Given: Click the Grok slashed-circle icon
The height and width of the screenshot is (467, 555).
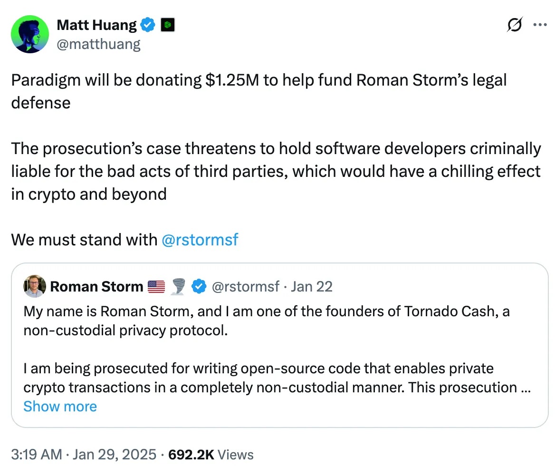Looking at the screenshot, I should point(515,26).
